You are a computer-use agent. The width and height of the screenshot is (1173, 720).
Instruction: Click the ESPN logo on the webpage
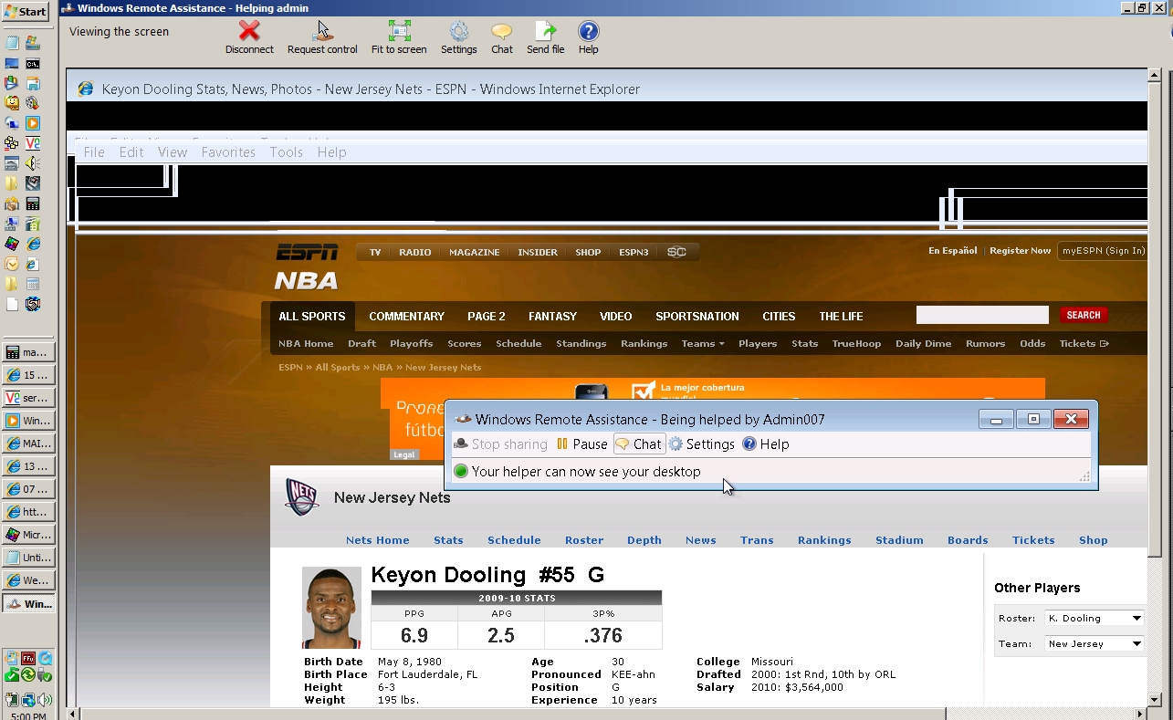(307, 252)
